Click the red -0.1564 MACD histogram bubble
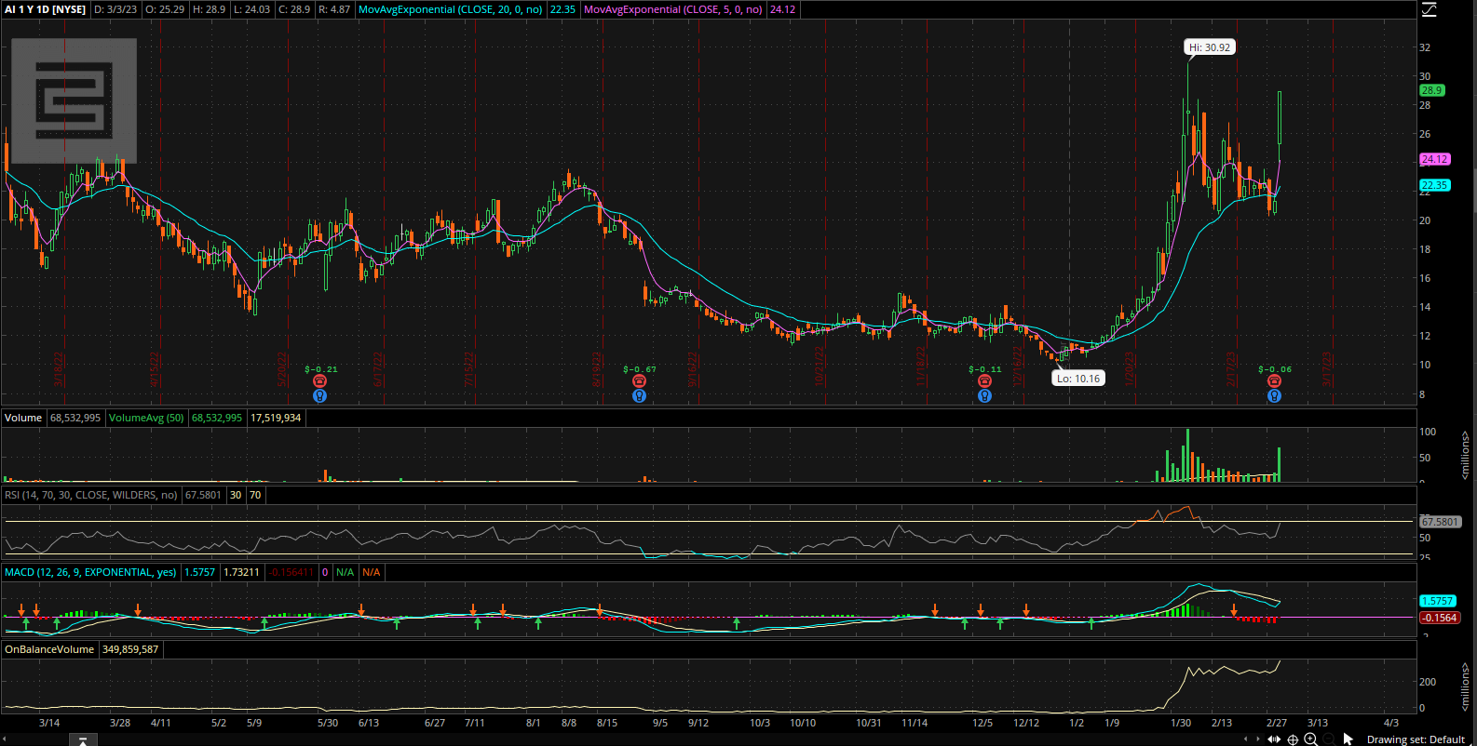The image size is (1477, 746). tap(1441, 618)
